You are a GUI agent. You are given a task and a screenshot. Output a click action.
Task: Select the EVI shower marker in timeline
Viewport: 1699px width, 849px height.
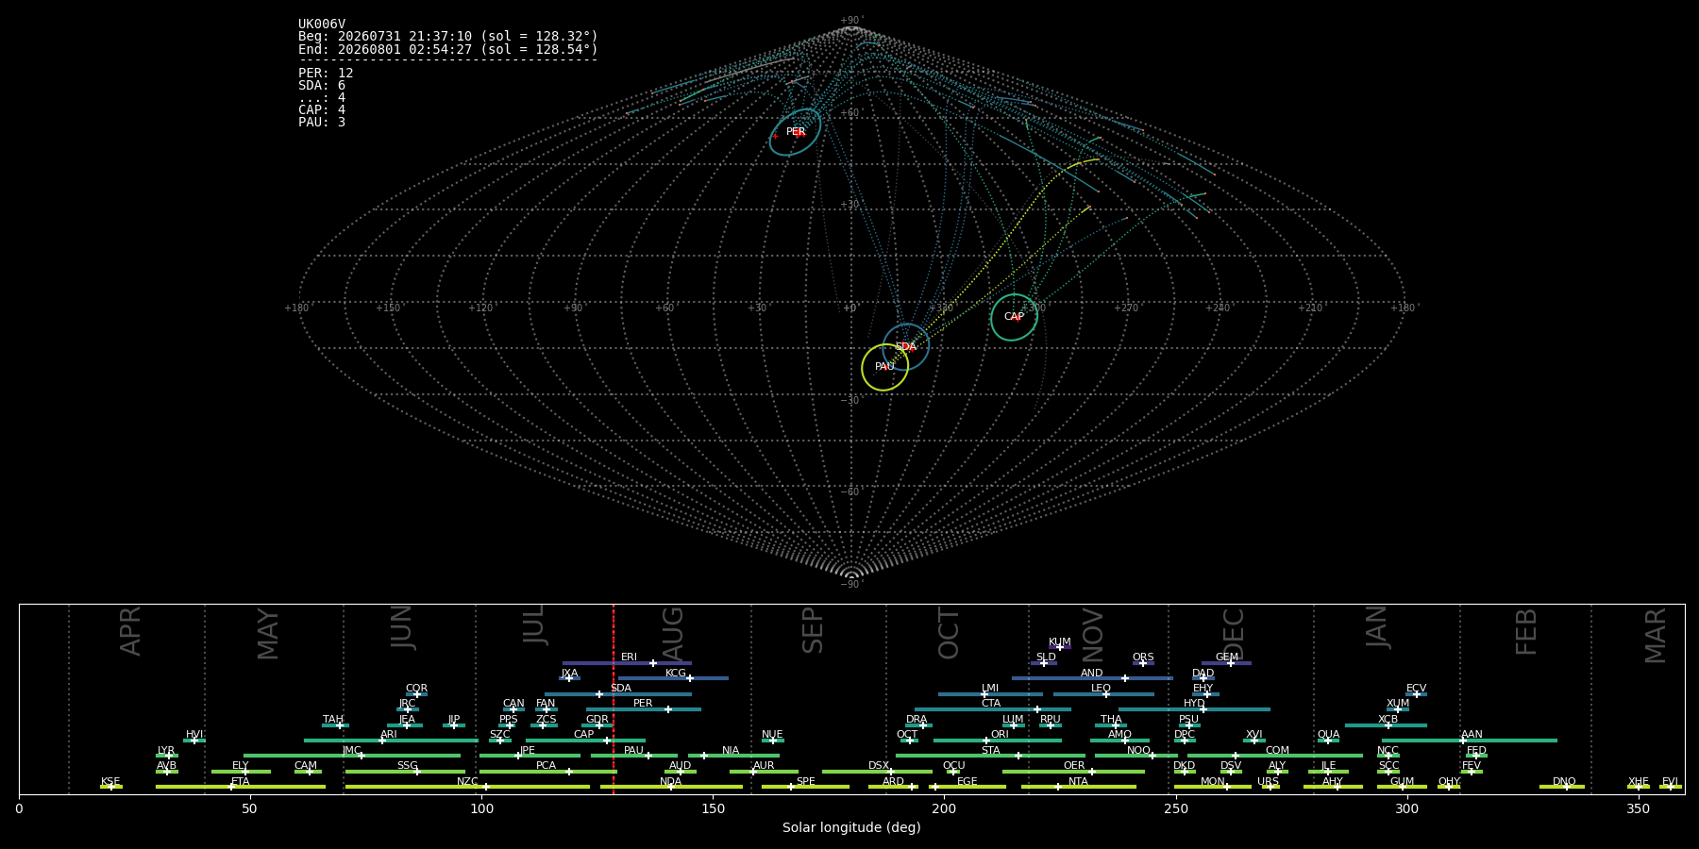[x=1671, y=787]
